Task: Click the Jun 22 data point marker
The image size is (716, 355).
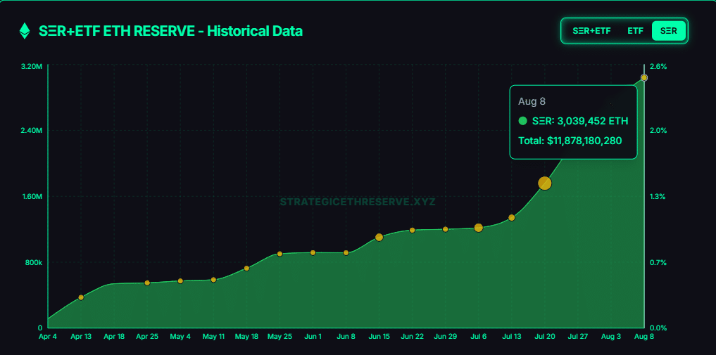Action: point(413,230)
